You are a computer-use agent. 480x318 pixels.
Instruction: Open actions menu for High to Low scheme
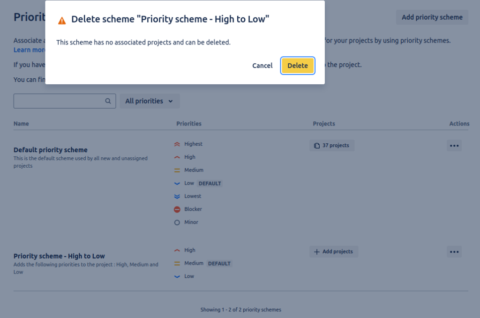pyautogui.click(x=454, y=252)
